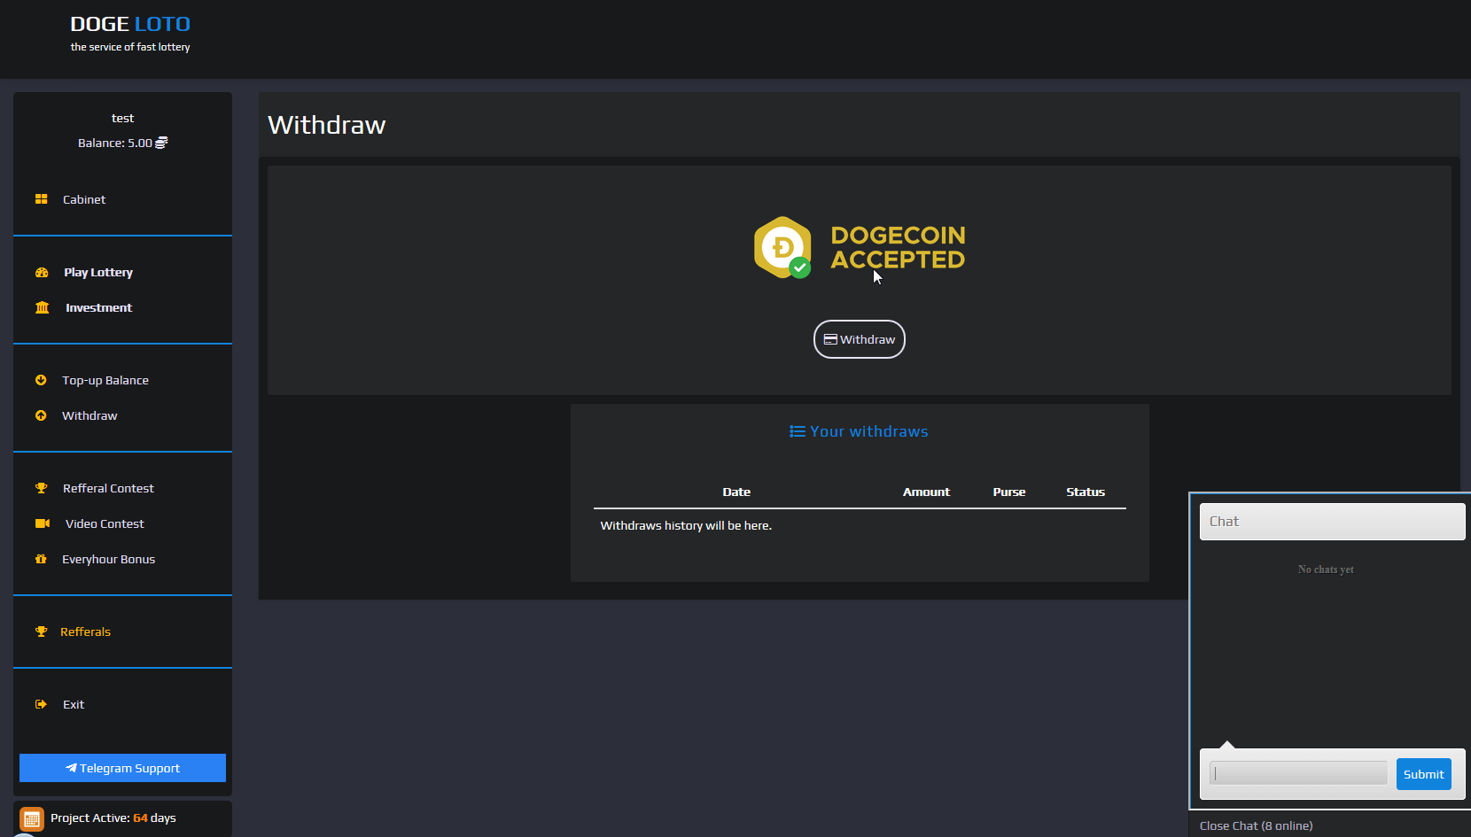Click the list icon beside Your withdraws
This screenshot has width=1471, height=837.
pyautogui.click(x=798, y=431)
